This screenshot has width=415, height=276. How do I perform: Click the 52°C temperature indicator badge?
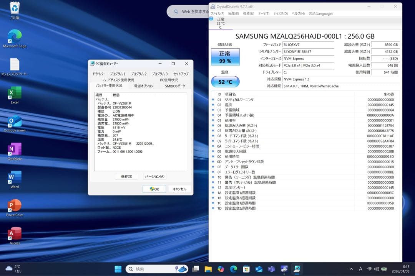tap(226, 81)
